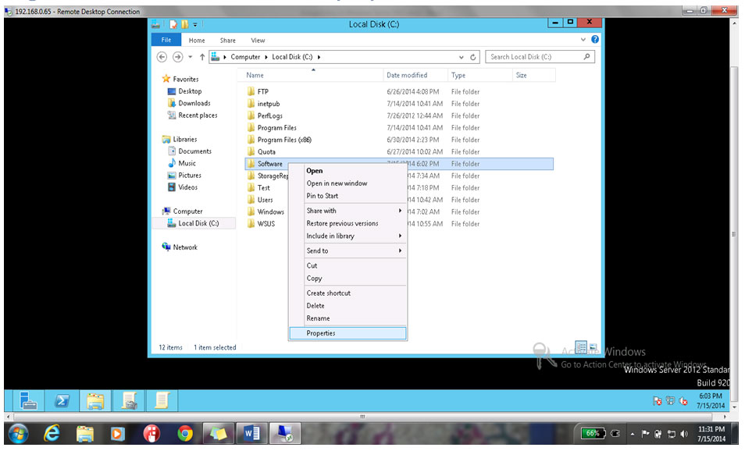The width and height of the screenshot is (745, 451).
Task: Sort by the Size column header
Action: coord(533,75)
